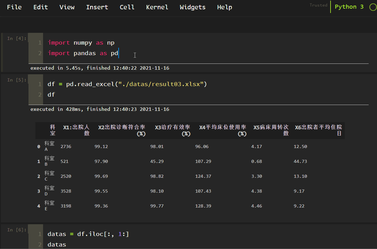Open the View menu
This screenshot has width=377, height=249.
pyautogui.click(x=67, y=7)
